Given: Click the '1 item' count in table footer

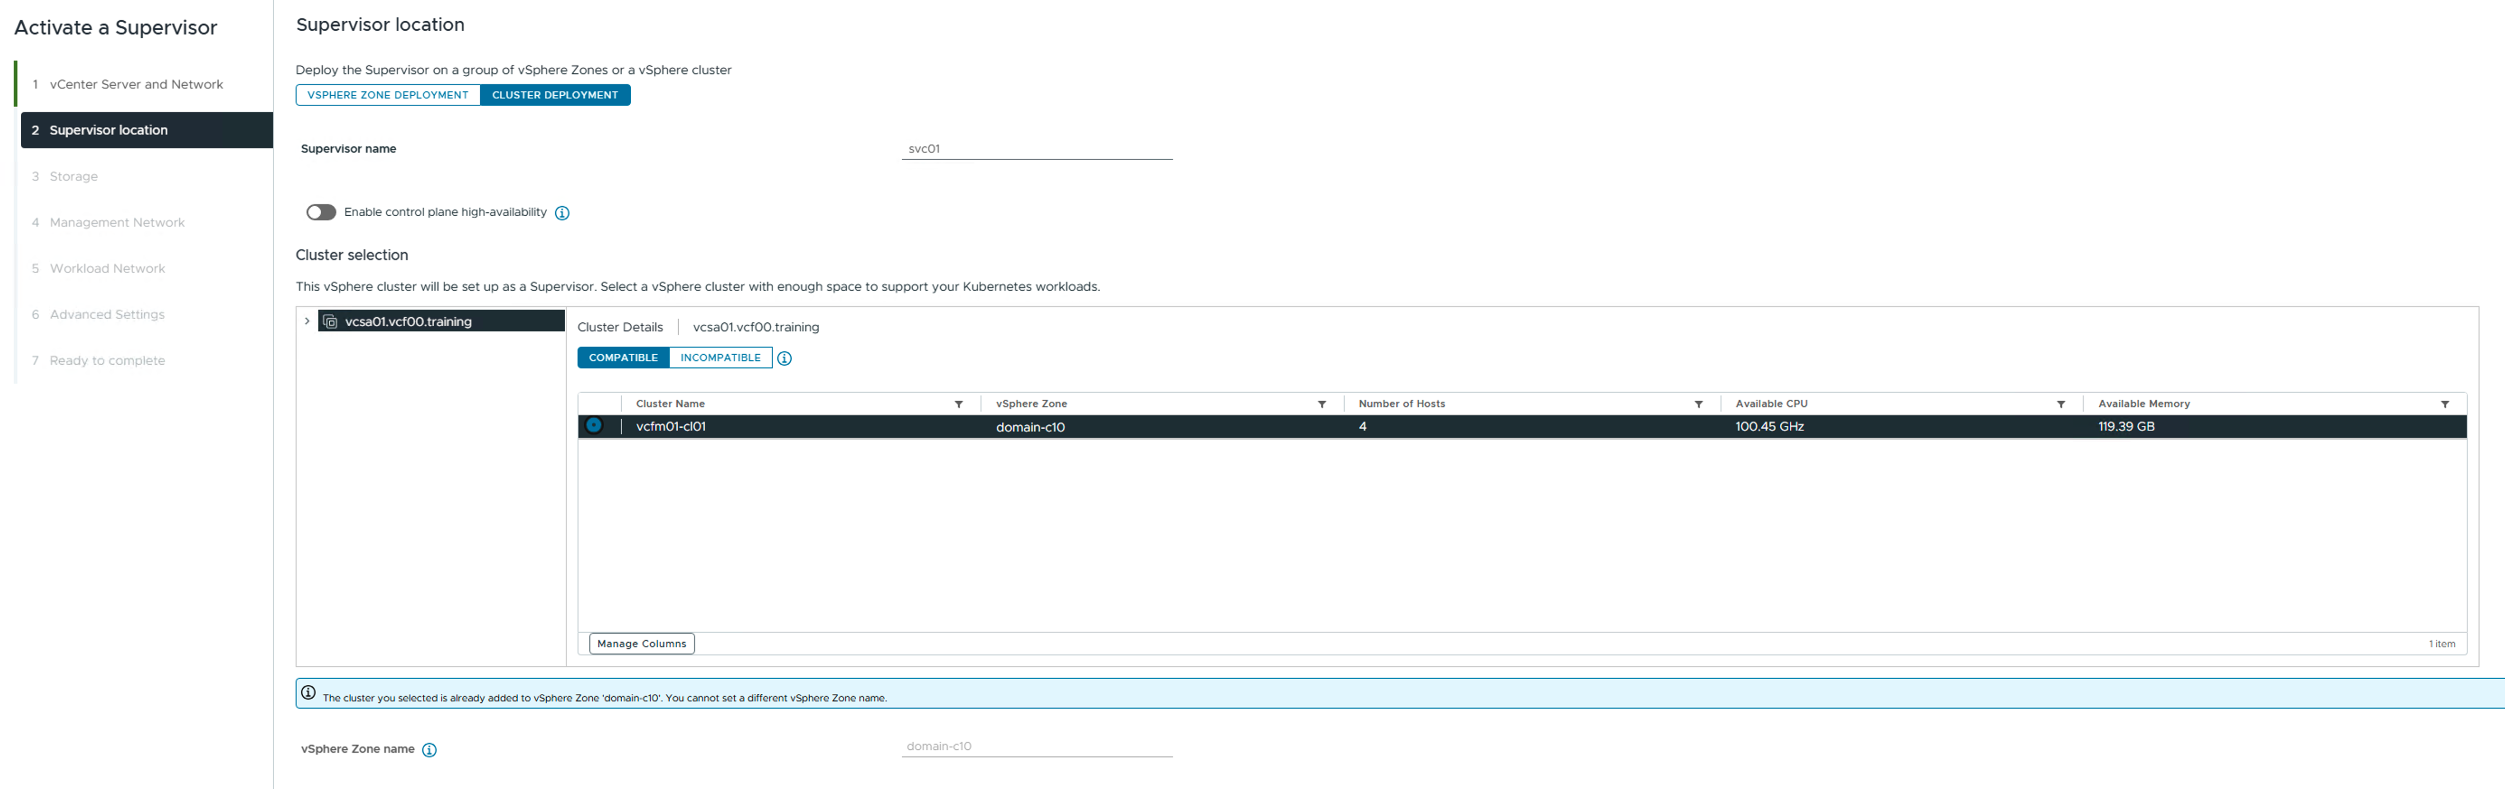Looking at the screenshot, I should pyautogui.click(x=2442, y=644).
